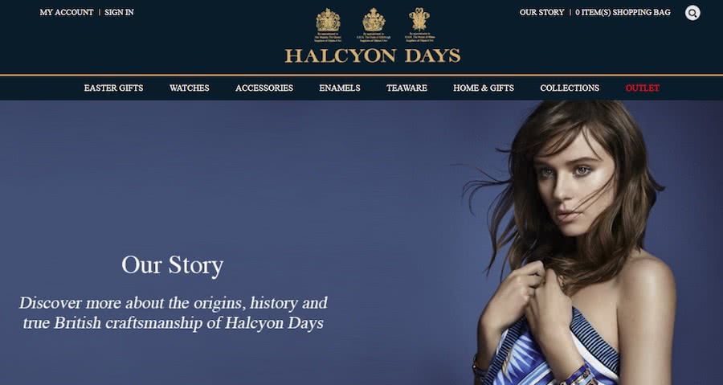
Task: Open My Account link
Action: pos(67,12)
